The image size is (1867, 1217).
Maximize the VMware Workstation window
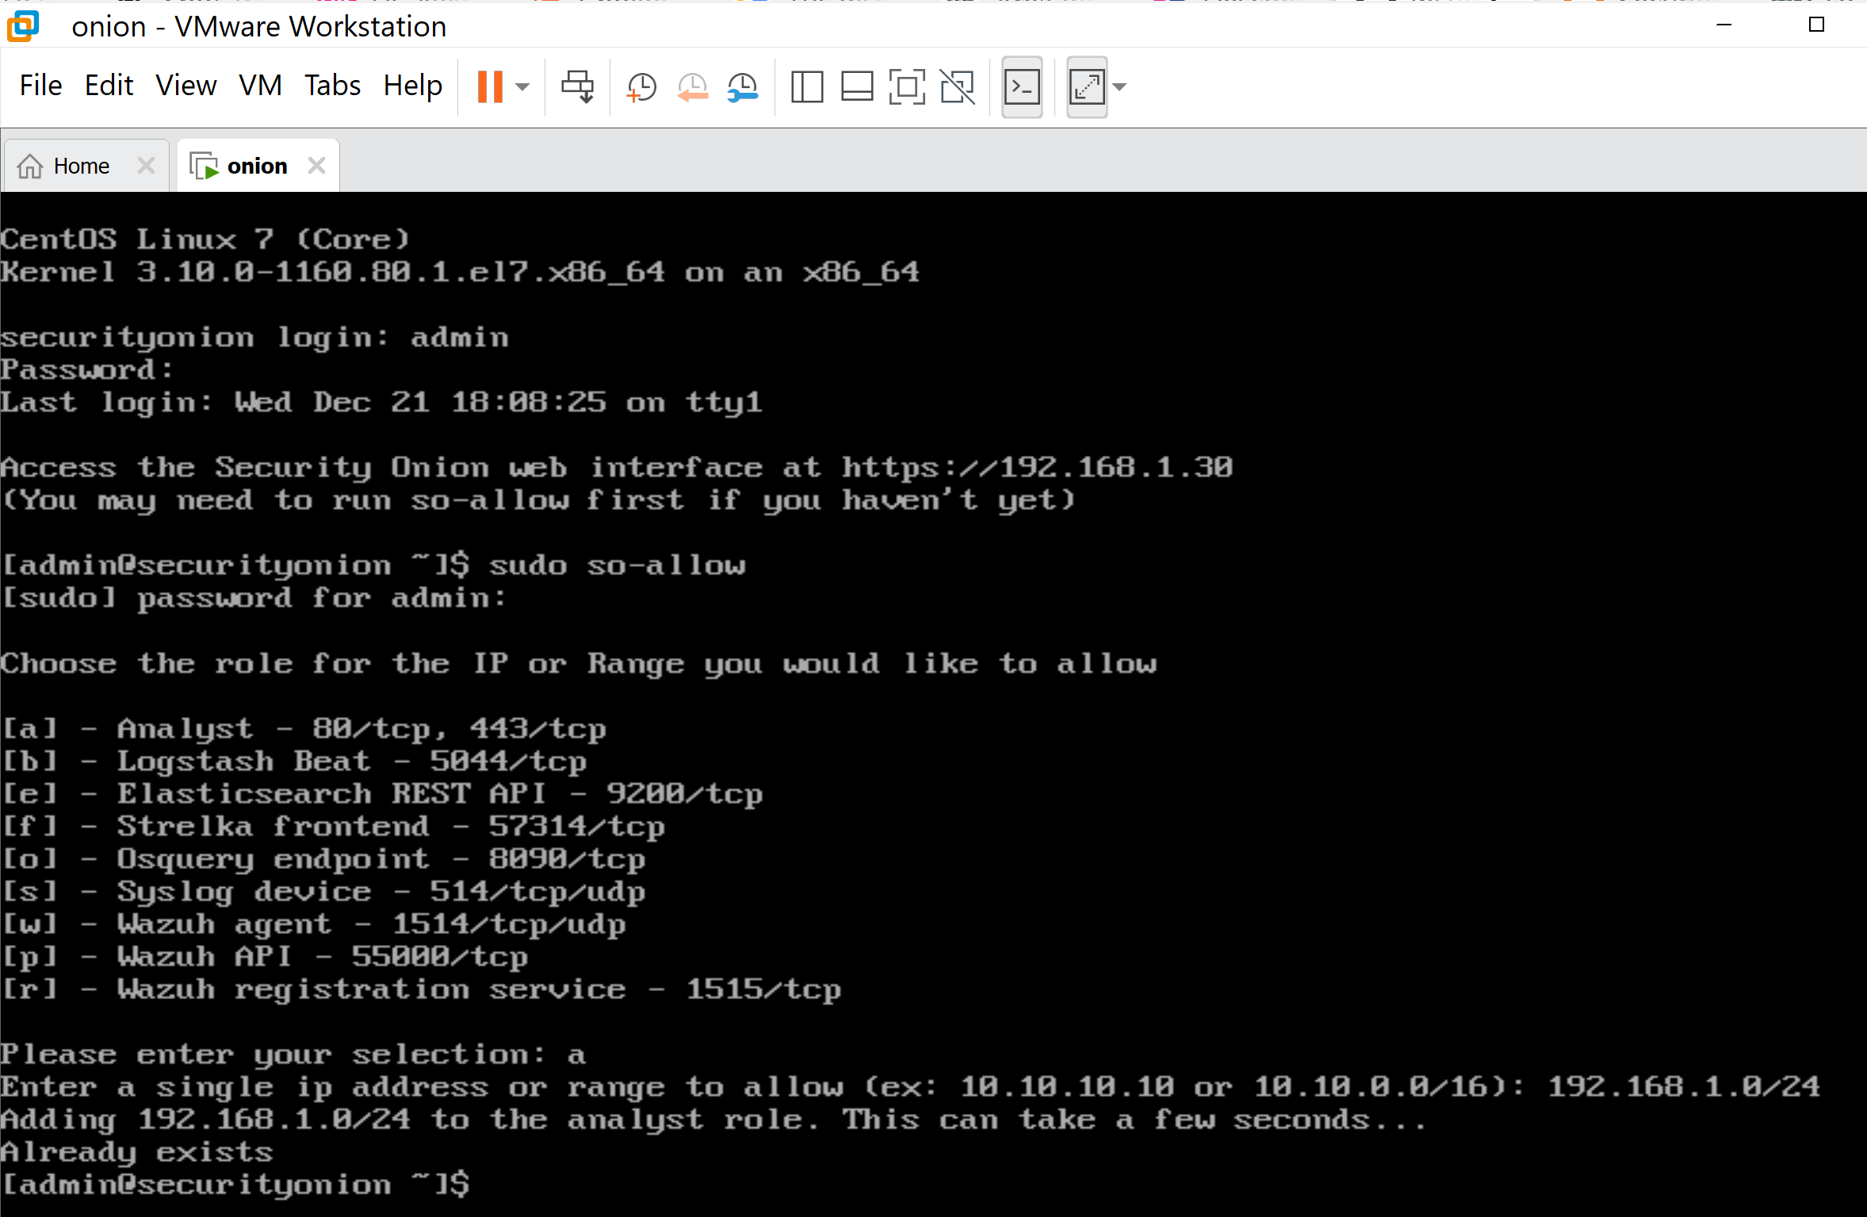[x=1816, y=25]
